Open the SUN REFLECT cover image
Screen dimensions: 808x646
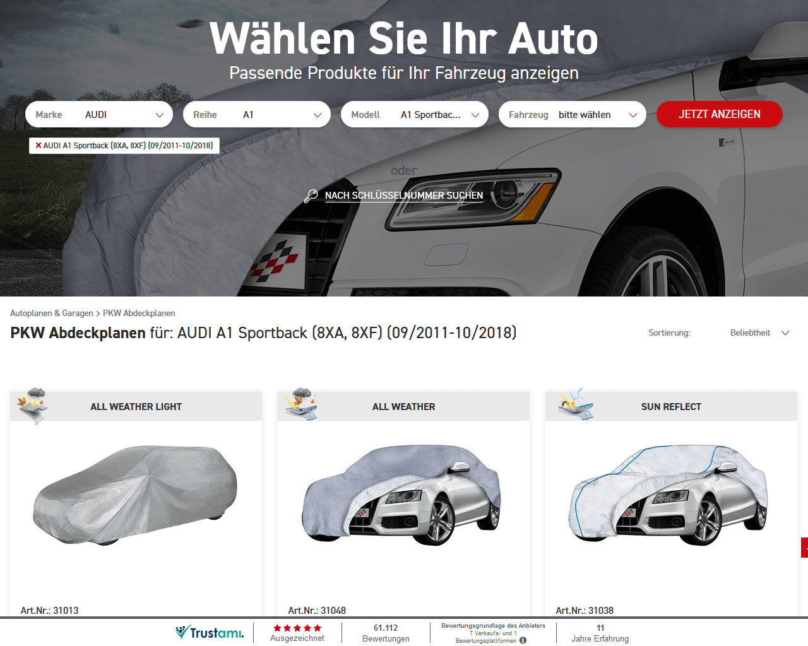(669, 496)
